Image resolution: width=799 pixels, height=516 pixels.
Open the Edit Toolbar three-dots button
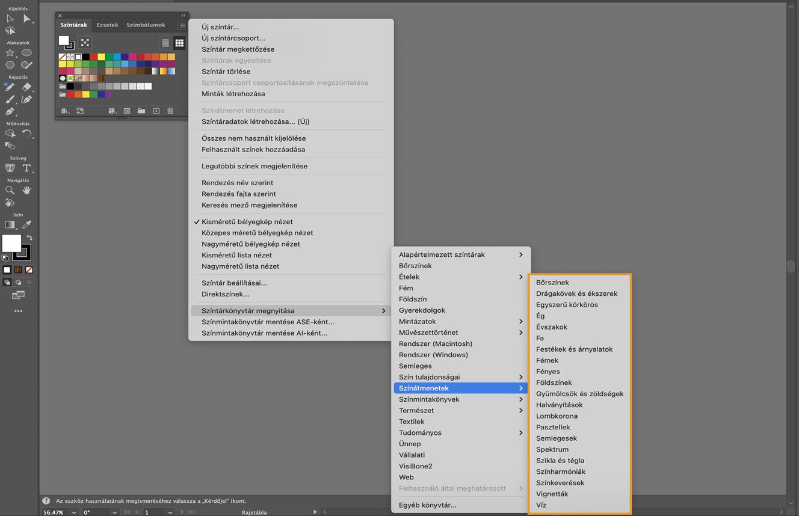(x=18, y=311)
